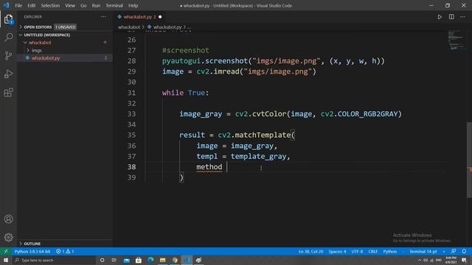The image size is (472, 265).
Task: Launch Microsoft Edge from taskbar
Action: 150,260
